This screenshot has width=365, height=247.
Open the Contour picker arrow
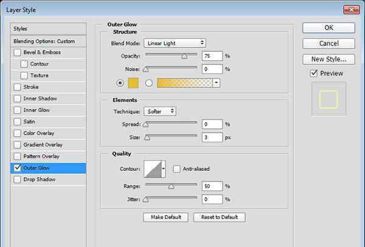(x=164, y=169)
